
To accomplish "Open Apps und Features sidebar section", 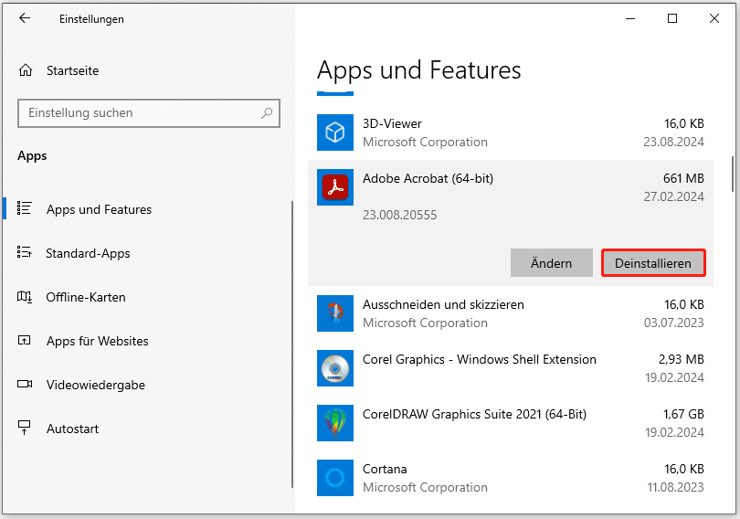I will (x=99, y=209).
